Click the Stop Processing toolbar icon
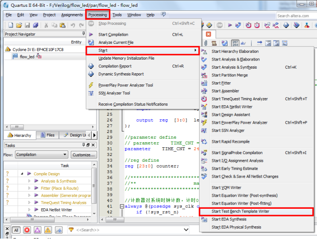Screen dimensions: 317x239 click(219, 25)
